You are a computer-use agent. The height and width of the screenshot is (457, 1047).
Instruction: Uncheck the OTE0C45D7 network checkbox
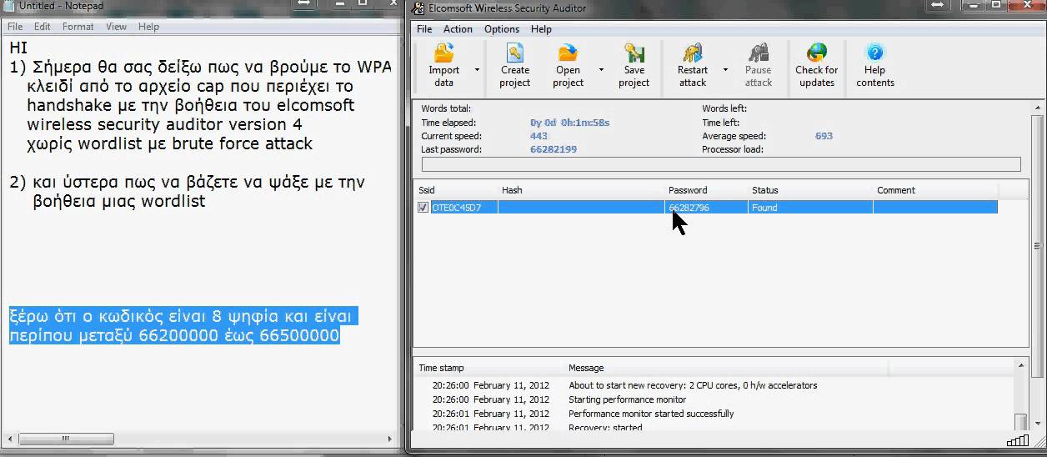[423, 208]
